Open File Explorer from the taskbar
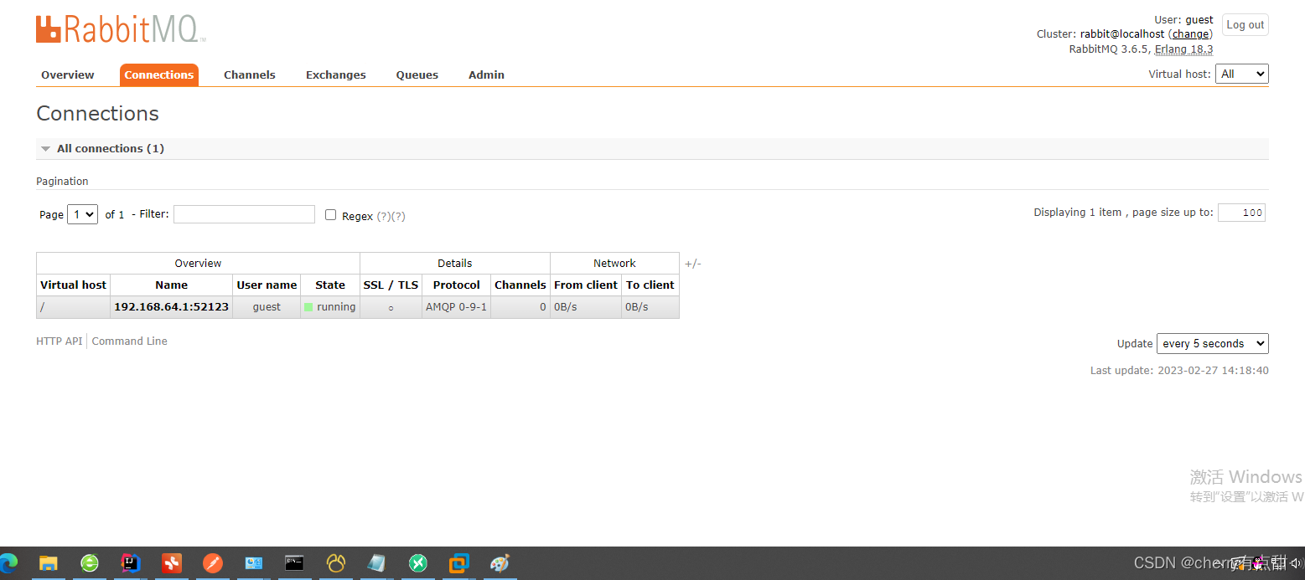The width and height of the screenshot is (1305, 580). 49,563
